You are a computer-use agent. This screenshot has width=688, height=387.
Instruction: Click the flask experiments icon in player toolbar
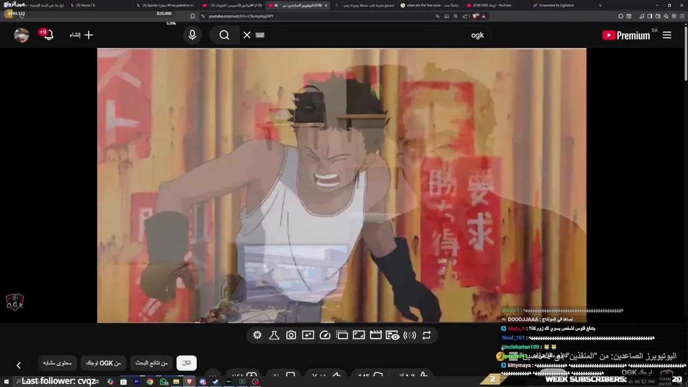(x=274, y=335)
